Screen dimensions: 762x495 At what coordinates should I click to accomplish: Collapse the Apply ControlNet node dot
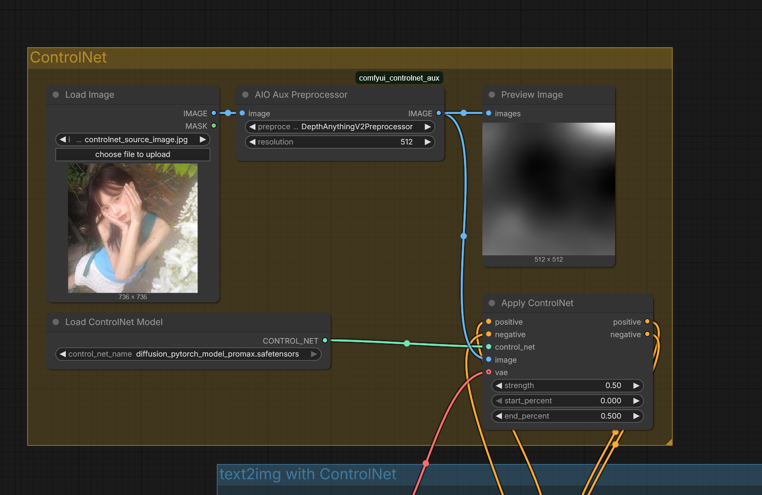[492, 303]
